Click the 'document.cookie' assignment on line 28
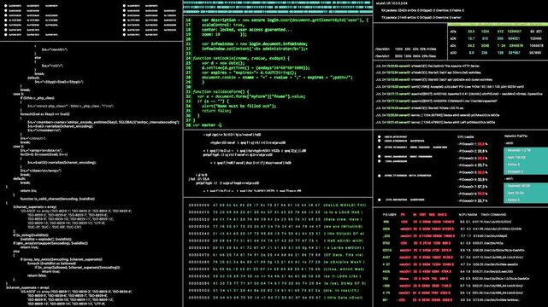The image size is (548, 307). tap(277, 78)
